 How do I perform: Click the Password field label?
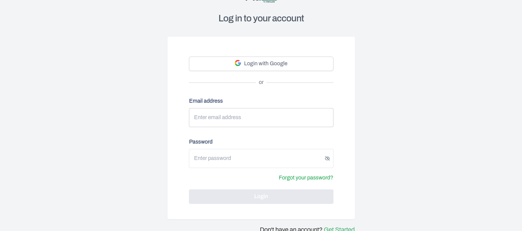pyautogui.click(x=201, y=142)
